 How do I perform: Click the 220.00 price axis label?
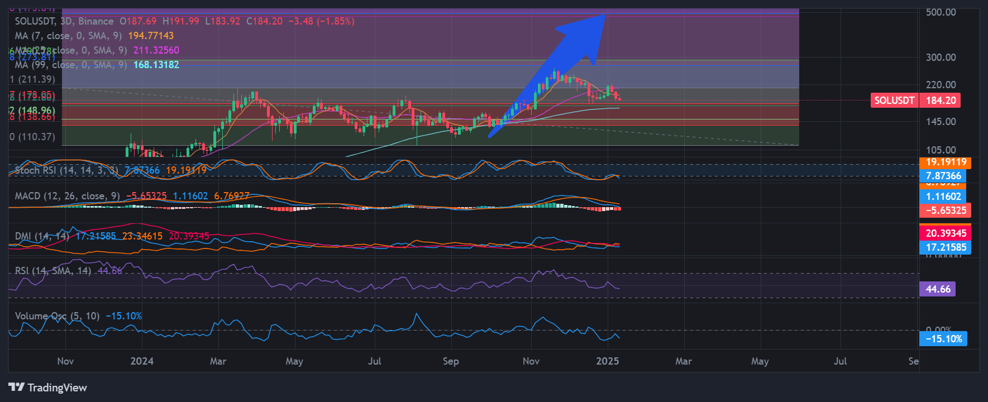coord(941,85)
